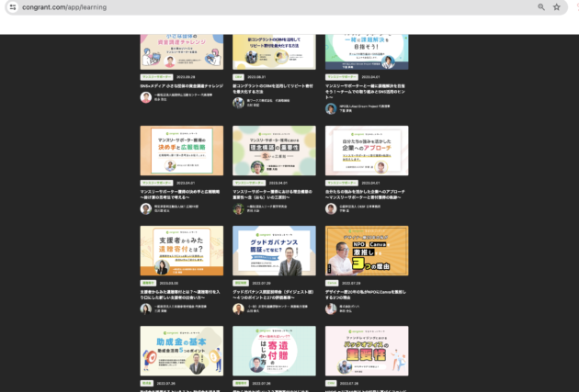Open the バックオフィスの重要性 thumbnail
Image resolution: width=579 pixels, height=392 pixels.
click(367, 351)
